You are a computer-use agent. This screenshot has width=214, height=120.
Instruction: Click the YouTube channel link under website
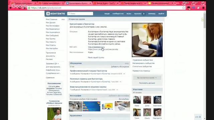coord(103,49)
